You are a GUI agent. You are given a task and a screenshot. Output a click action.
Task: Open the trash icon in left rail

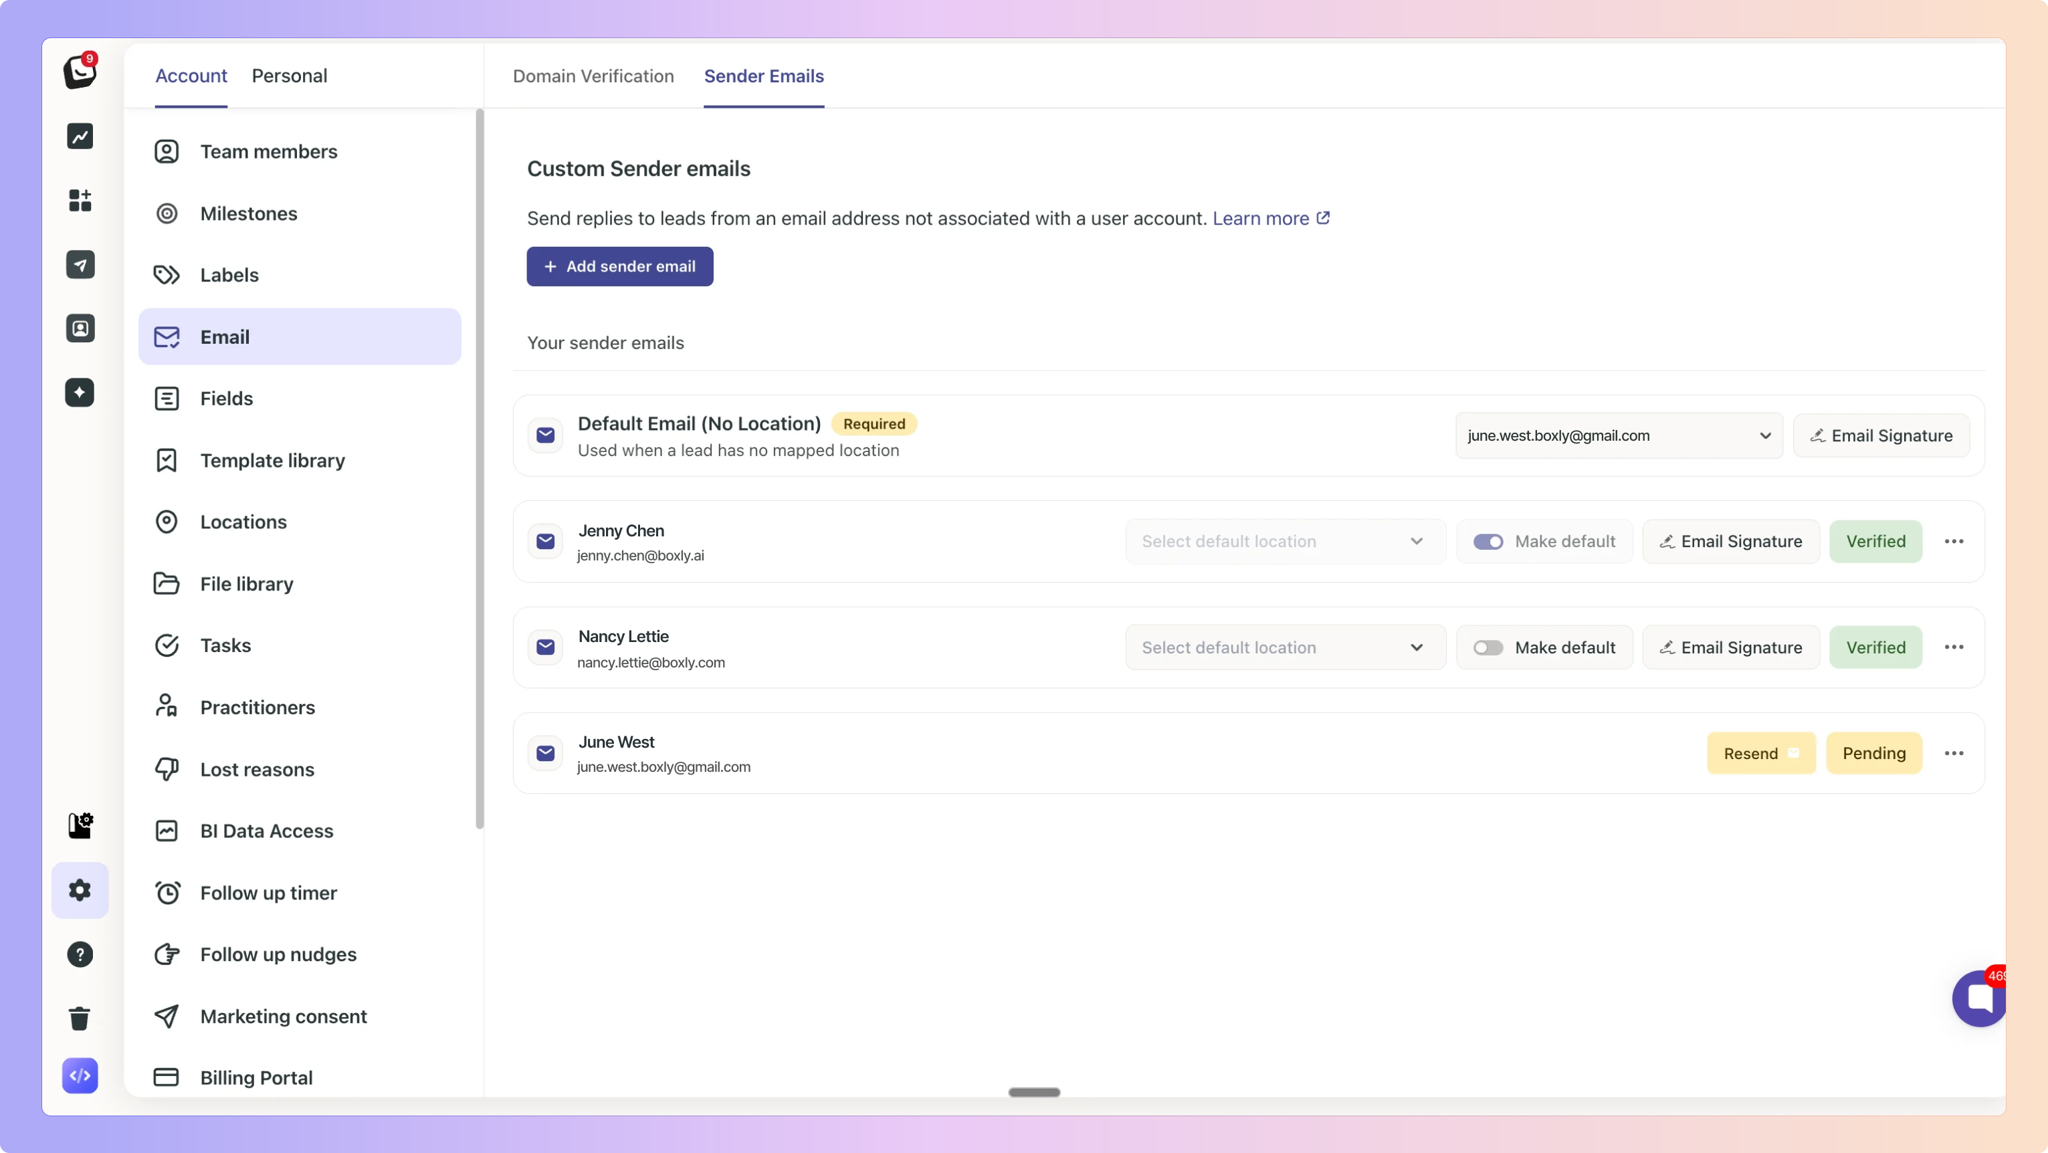pyautogui.click(x=80, y=1018)
